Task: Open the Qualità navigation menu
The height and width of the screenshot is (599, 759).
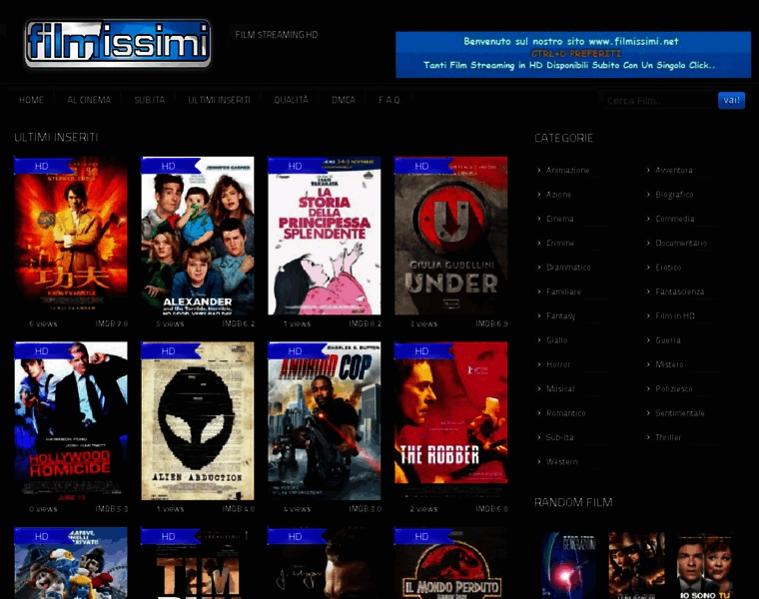Action: tap(292, 100)
